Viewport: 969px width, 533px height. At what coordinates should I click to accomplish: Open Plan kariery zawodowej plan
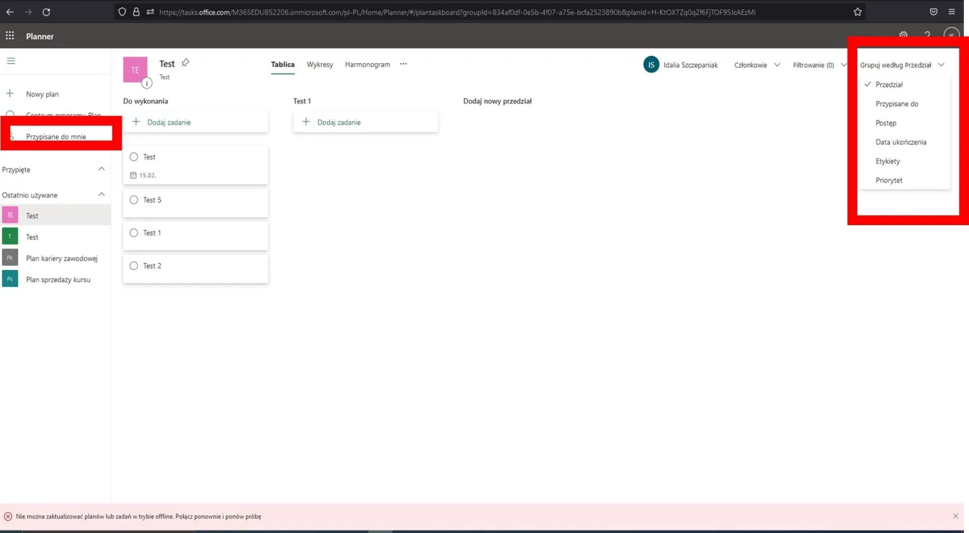(x=61, y=259)
